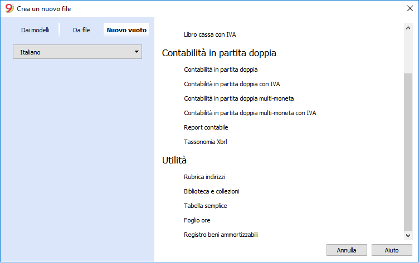Select Tassonomia Xbrl
This screenshot has height=263, width=419.
[205, 142]
